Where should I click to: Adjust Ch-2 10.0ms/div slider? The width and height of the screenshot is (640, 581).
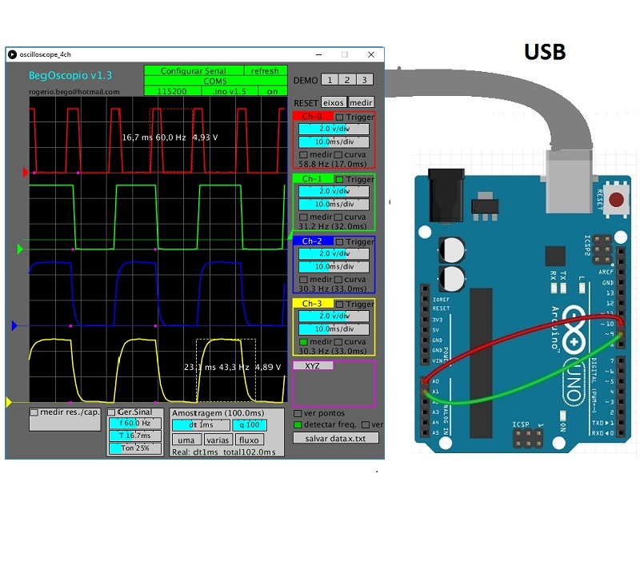coord(334,267)
